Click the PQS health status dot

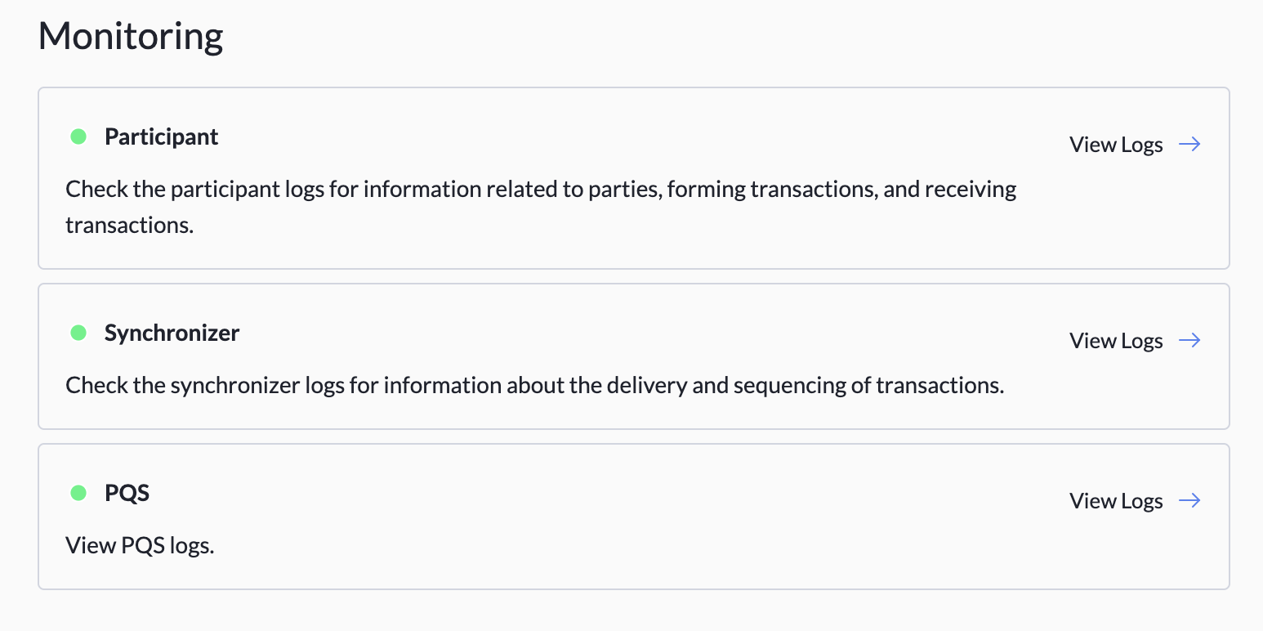(x=78, y=492)
